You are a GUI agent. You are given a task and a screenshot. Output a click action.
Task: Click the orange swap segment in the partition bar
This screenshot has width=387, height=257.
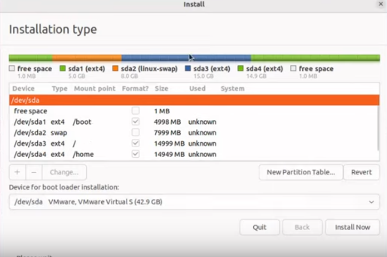pyautogui.click(x=87, y=58)
